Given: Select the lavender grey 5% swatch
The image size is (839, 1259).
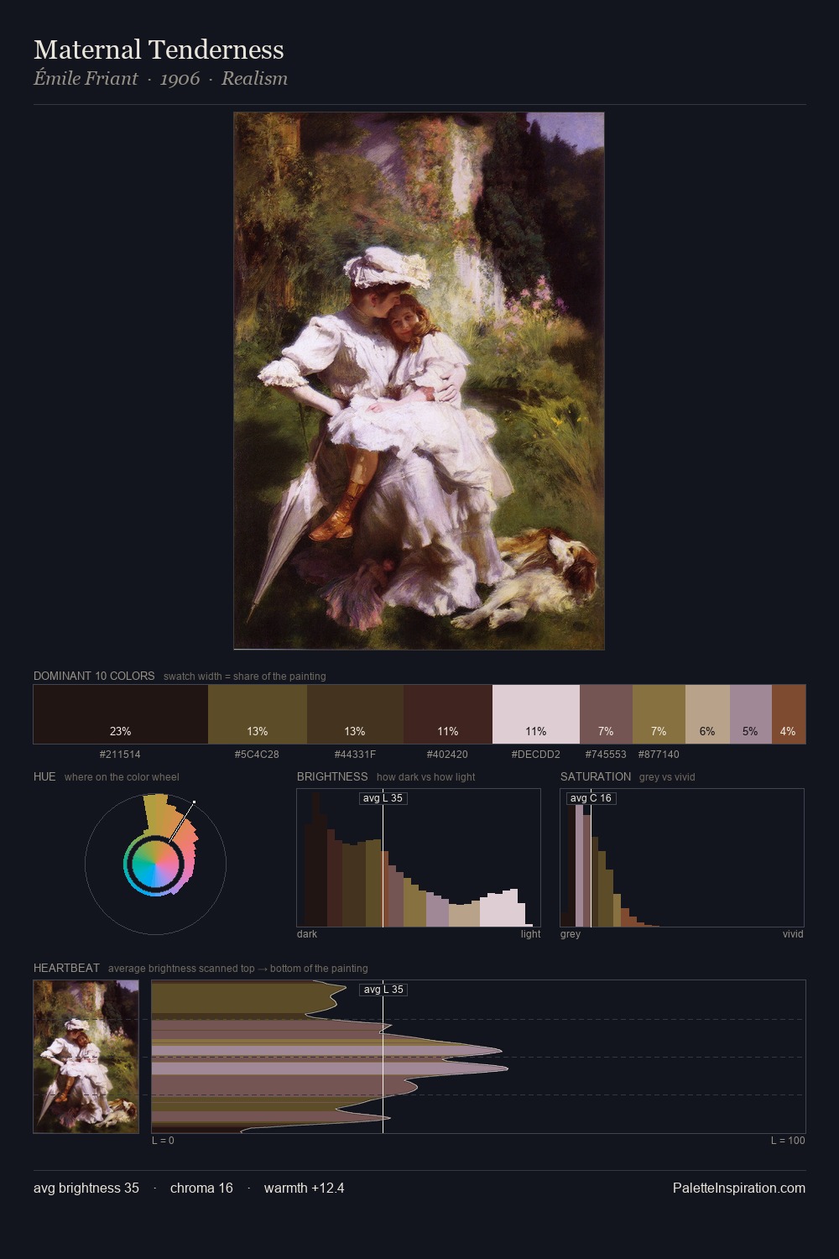Looking at the screenshot, I should coord(751,714).
